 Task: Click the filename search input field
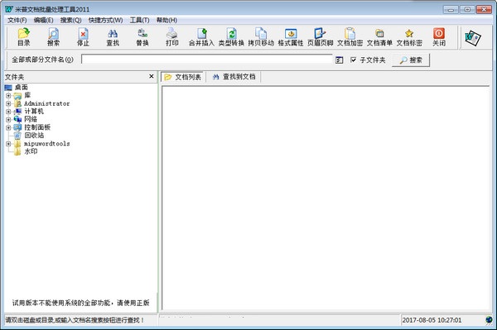point(206,60)
